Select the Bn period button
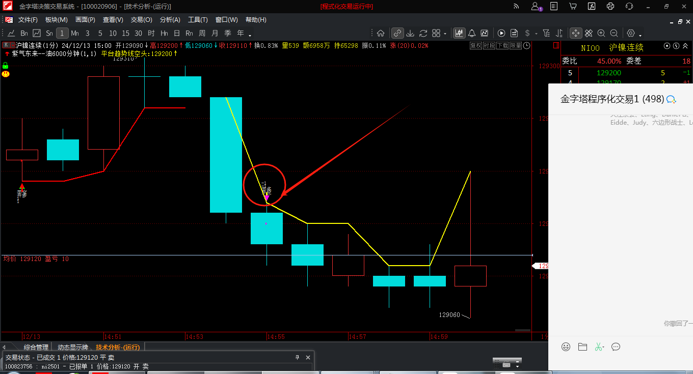Image resolution: width=693 pixels, height=374 pixels. [24, 33]
